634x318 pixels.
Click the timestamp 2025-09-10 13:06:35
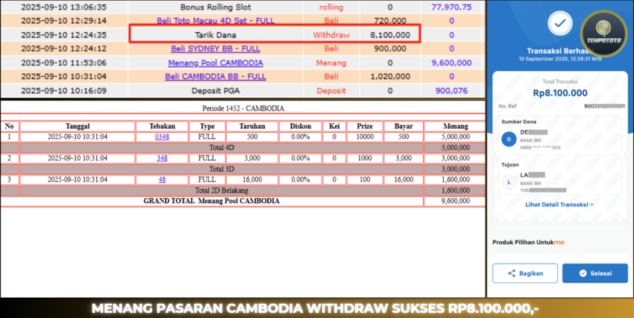coord(64,7)
